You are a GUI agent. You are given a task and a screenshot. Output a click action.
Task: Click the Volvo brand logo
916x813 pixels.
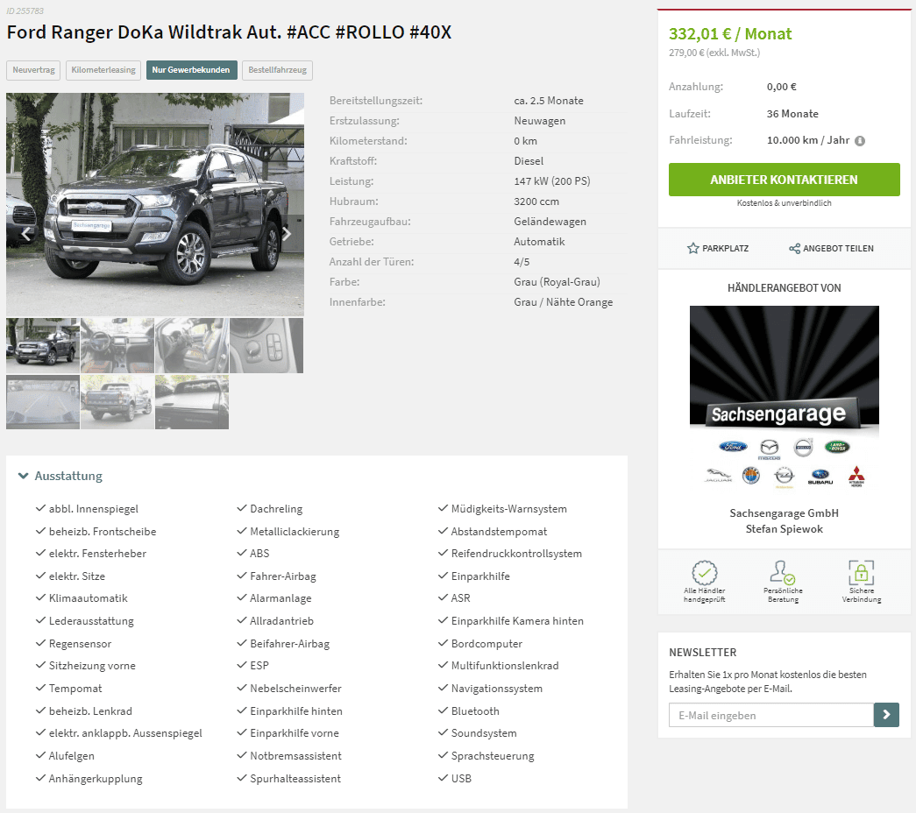[x=803, y=448]
